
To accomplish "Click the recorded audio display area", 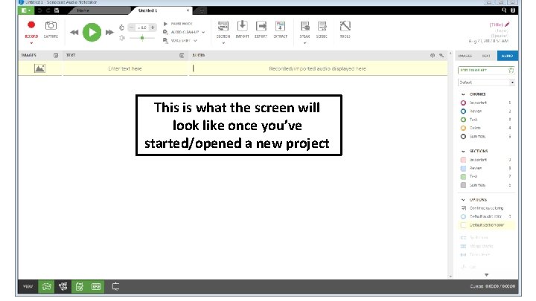I will (x=317, y=68).
